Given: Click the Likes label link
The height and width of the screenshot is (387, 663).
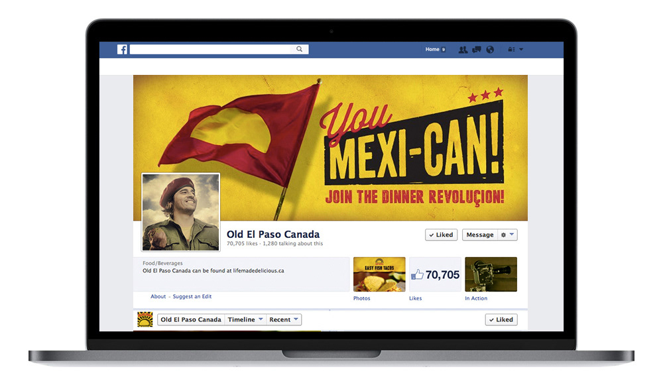Looking at the screenshot, I should point(415,298).
